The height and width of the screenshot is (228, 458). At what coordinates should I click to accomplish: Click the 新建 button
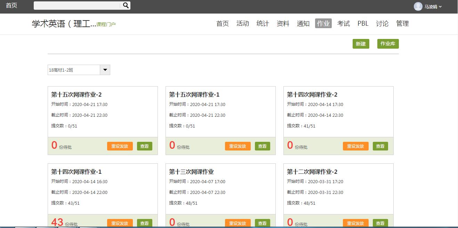click(x=361, y=44)
